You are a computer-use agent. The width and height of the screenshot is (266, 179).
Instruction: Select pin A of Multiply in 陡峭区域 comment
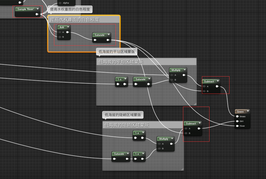160,144
